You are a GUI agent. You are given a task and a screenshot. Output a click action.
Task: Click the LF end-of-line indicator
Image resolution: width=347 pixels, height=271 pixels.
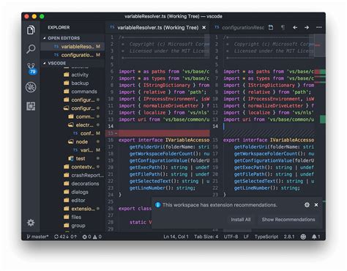coord(246,237)
